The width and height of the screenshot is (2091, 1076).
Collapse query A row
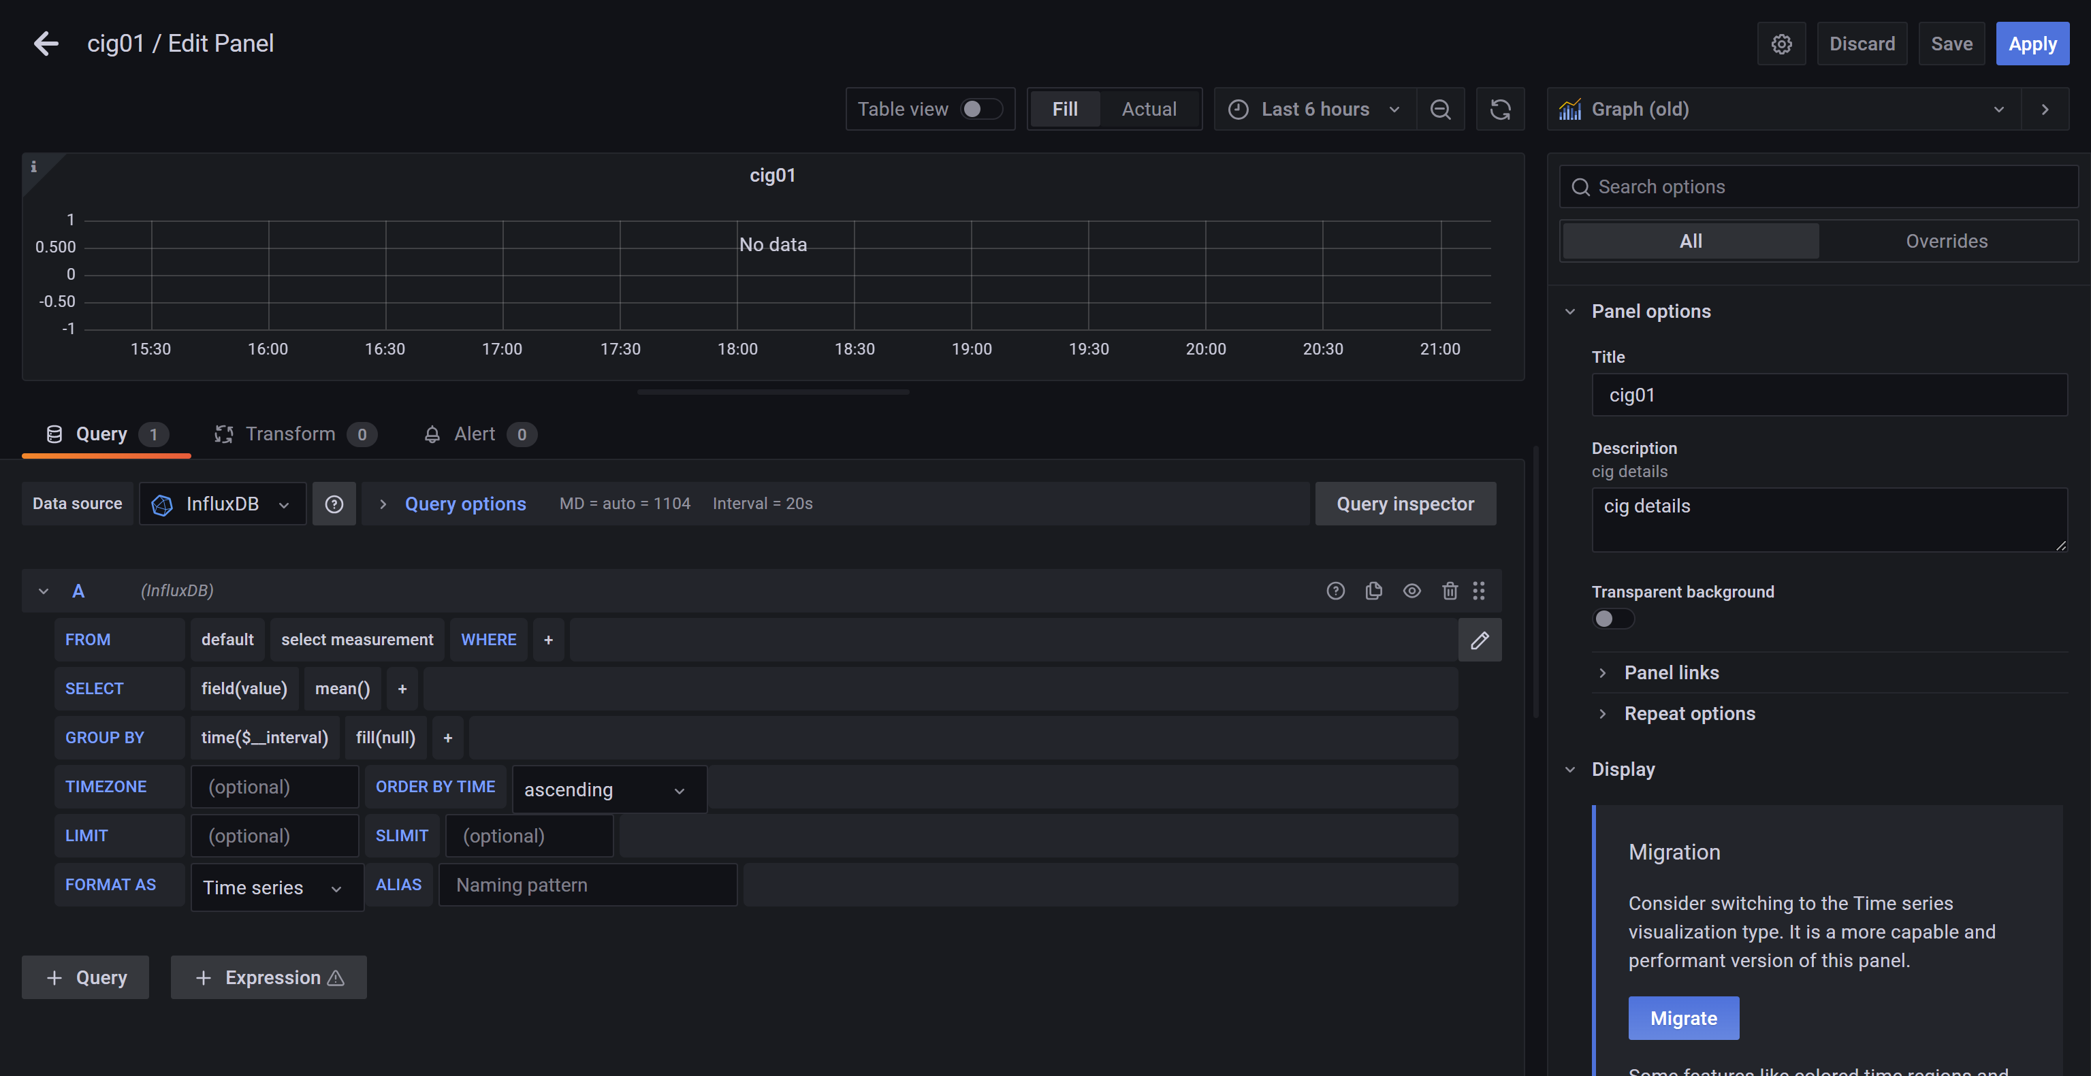[x=44, y=591]
